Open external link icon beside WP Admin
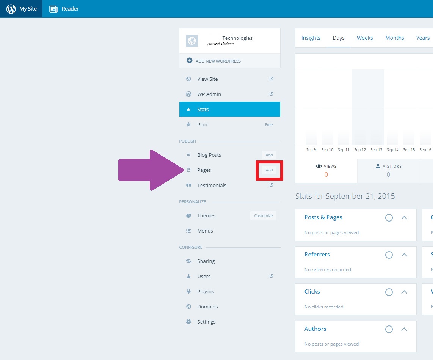 tap(271, 94)
